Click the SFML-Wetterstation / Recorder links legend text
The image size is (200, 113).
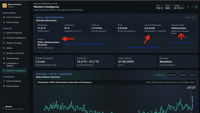(x=170, y=82)
